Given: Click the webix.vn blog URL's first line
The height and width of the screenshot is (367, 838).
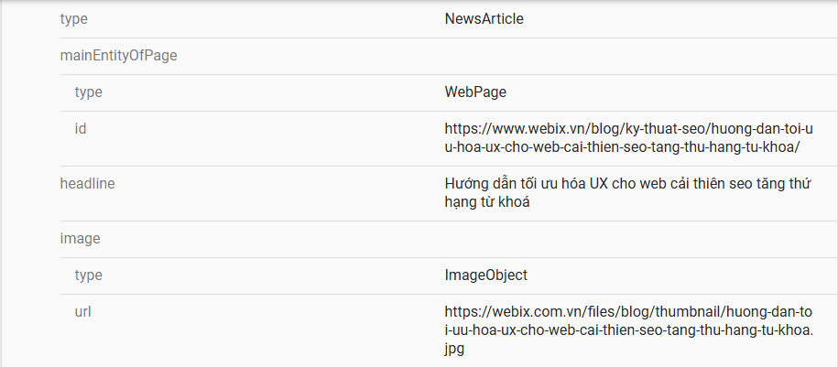Looking at the screenshot, I should coord(628,129).
